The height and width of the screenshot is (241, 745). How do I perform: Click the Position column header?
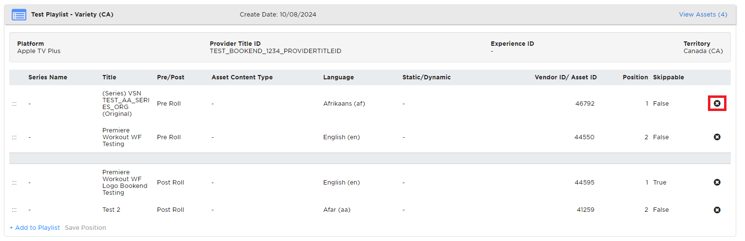click(x=635, y=77)
